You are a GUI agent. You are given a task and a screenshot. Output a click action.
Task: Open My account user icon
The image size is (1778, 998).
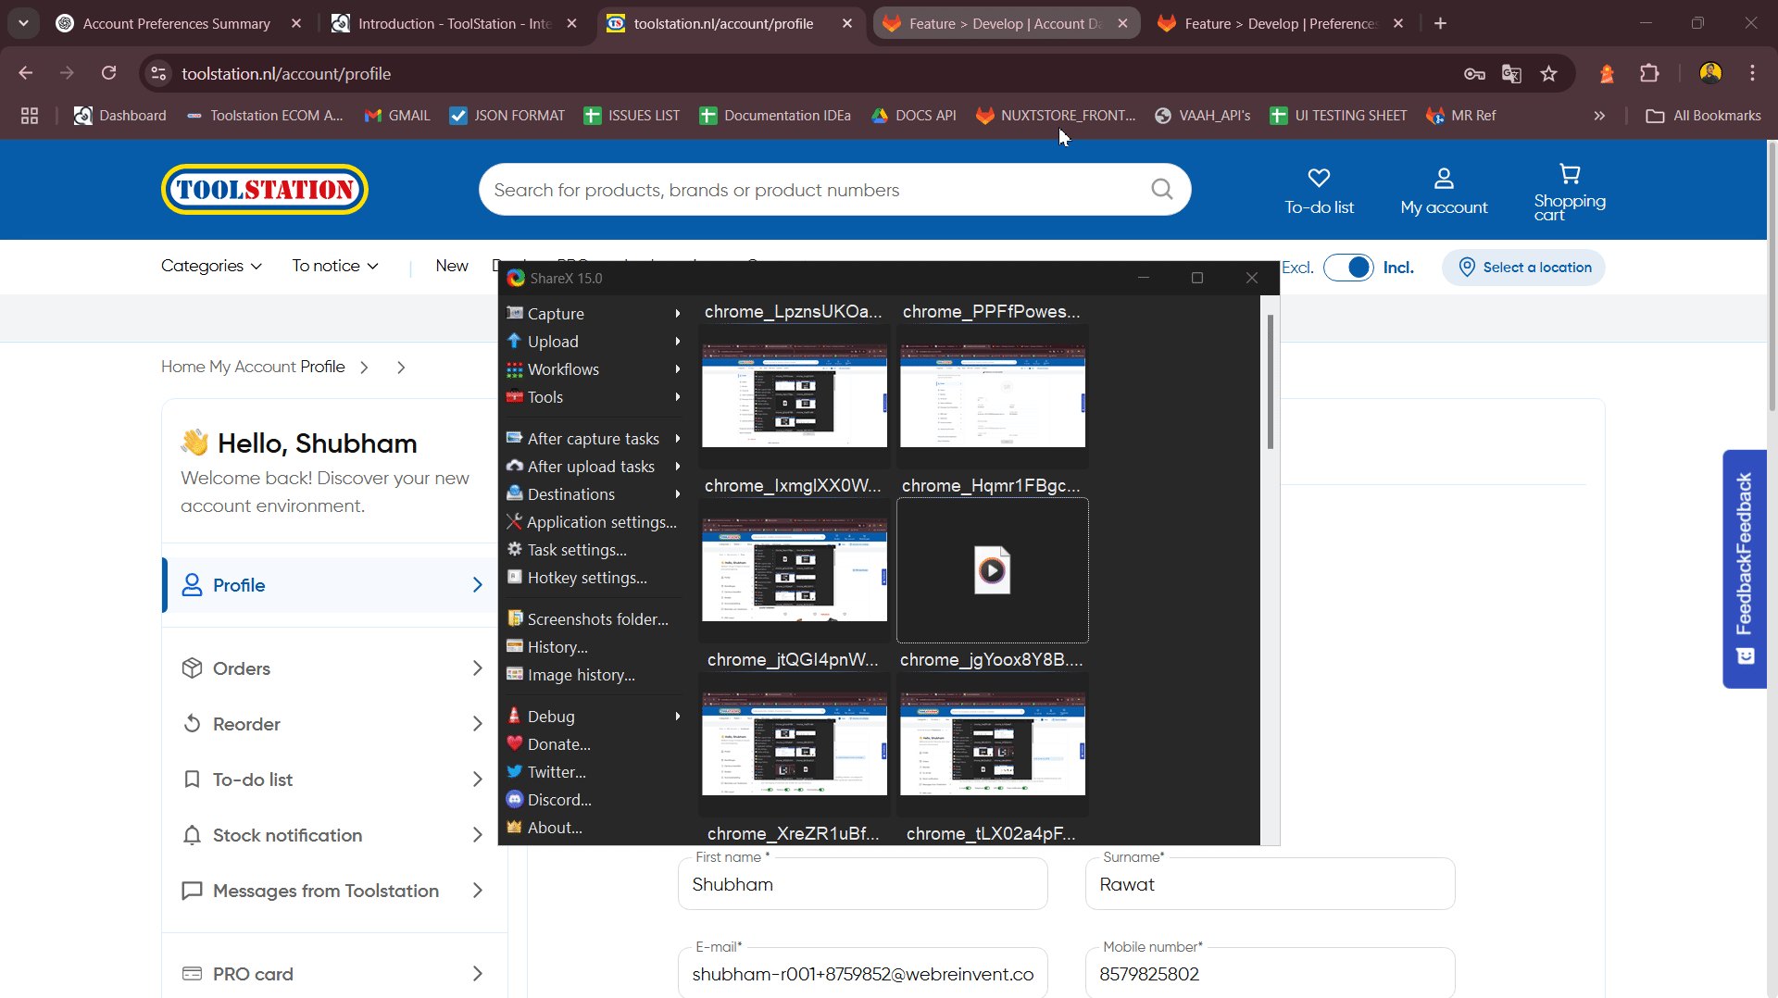1444,178
